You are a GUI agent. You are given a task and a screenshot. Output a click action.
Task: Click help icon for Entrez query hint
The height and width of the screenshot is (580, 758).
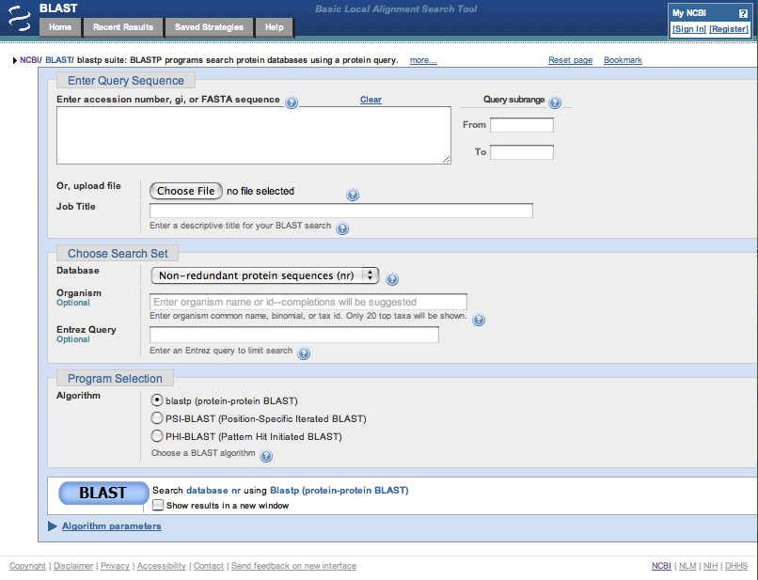(304, 353)
